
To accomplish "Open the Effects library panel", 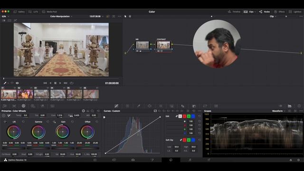I will [279, 11].
